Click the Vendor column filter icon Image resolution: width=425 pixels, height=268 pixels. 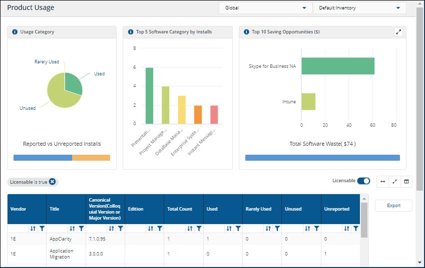pos(42,229)
